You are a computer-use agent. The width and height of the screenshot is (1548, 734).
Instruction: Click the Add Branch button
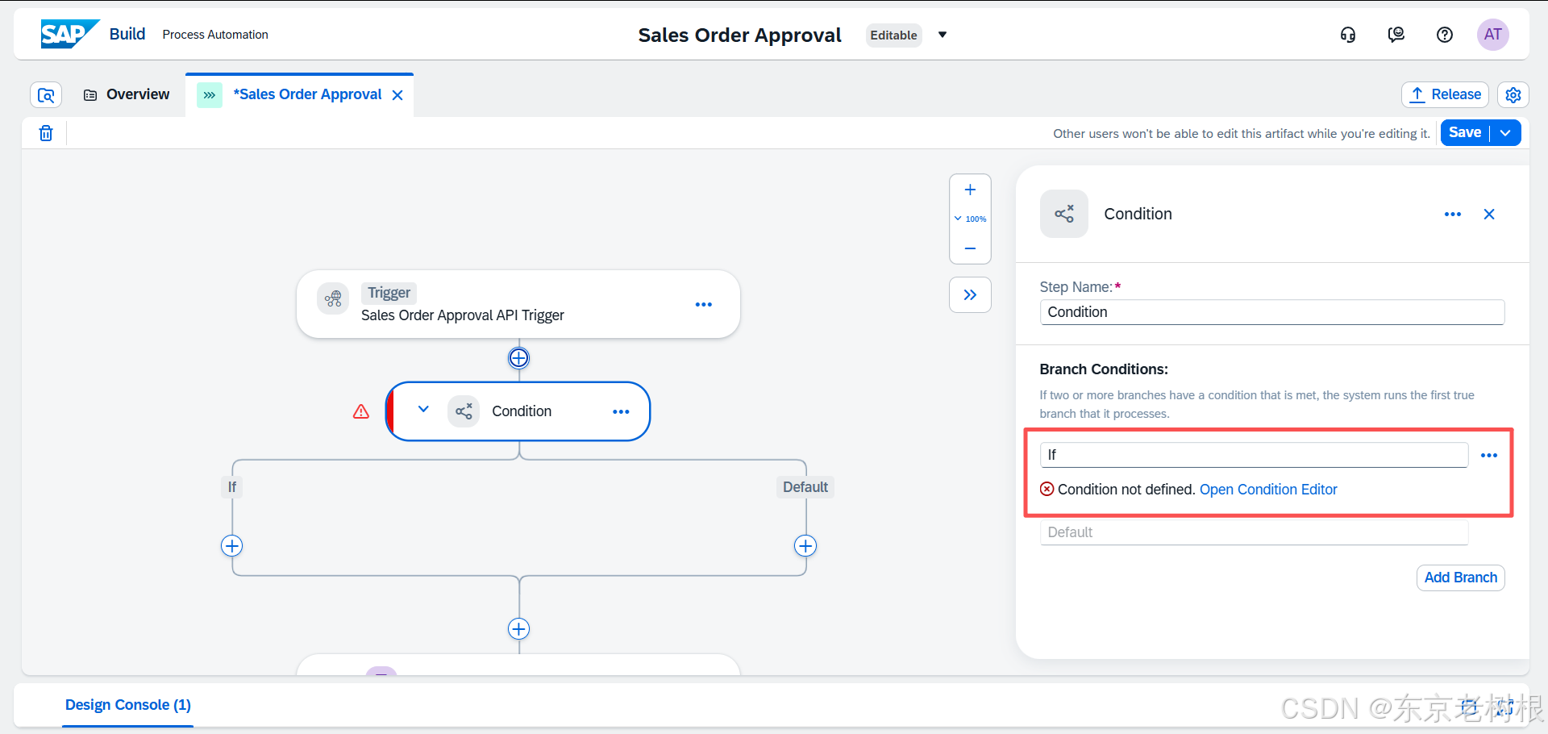1460,578
